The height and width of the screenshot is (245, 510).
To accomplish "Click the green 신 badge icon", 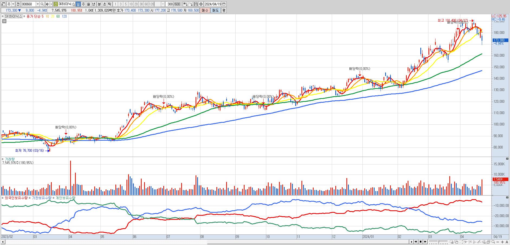I will pyautogui.click(x=56, y=4).
